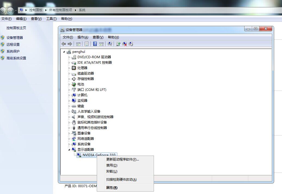Expand the 通用串行总线控制器 node
The image size is (282, 194).
click(x=69, y=128)
